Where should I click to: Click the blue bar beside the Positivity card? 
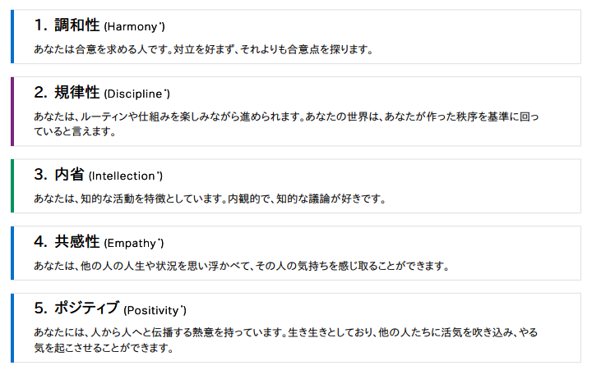click(x=12, y=328)
